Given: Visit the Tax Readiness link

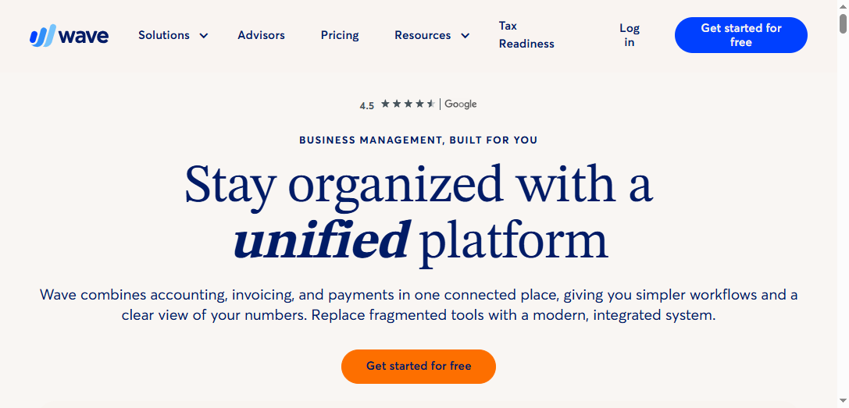Looking at the screenshot, I should click(x=526, y=35).
